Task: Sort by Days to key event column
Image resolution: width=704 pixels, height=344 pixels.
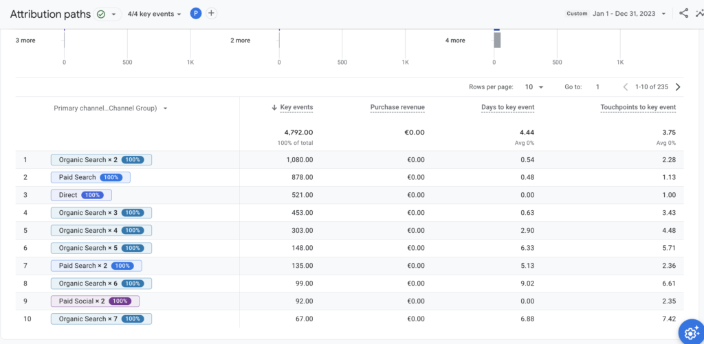Action: click(x=508, y=108)
